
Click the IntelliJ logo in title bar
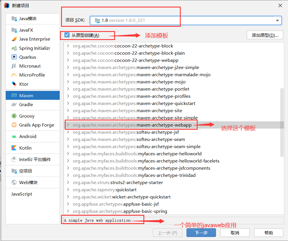[7, 5]
